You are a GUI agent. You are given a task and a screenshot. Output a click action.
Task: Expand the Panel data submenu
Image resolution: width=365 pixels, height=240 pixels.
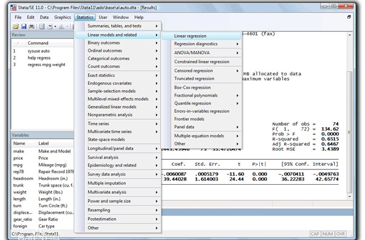(201, 127)
